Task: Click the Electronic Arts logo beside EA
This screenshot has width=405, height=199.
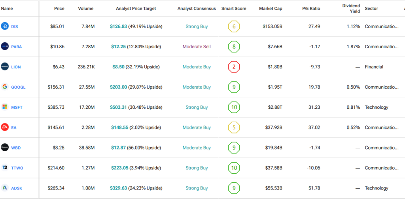Action: point(5,127)
